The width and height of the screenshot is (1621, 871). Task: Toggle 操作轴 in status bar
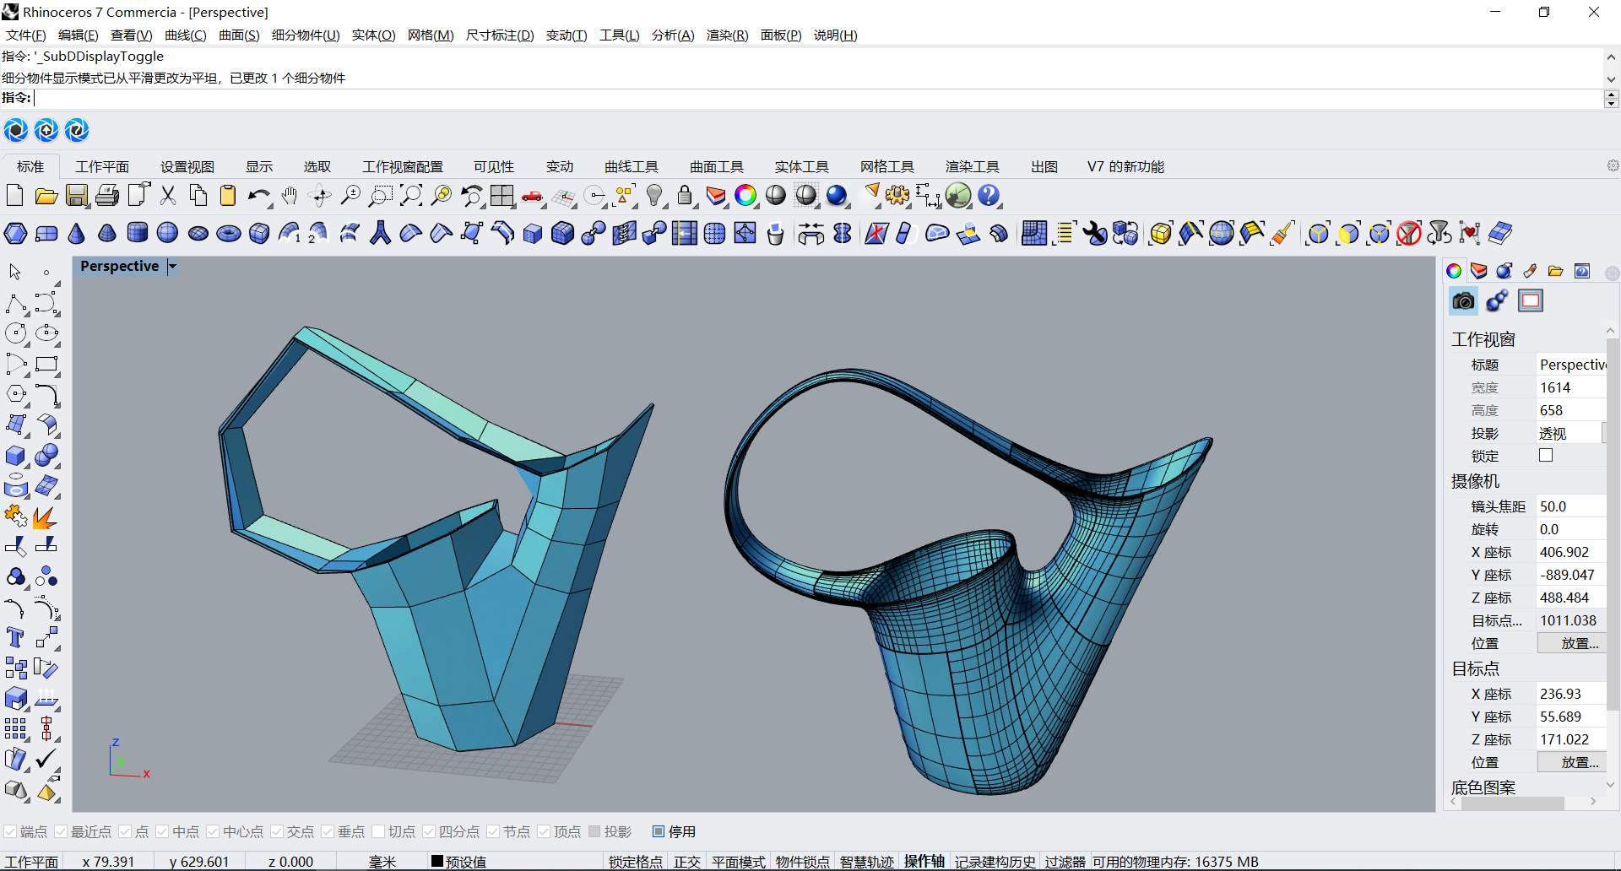[x=924, y=862]
